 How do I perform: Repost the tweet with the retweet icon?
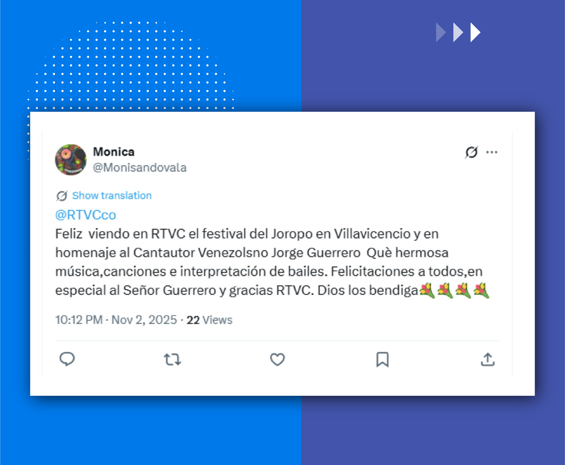click(x=172, y=359)
